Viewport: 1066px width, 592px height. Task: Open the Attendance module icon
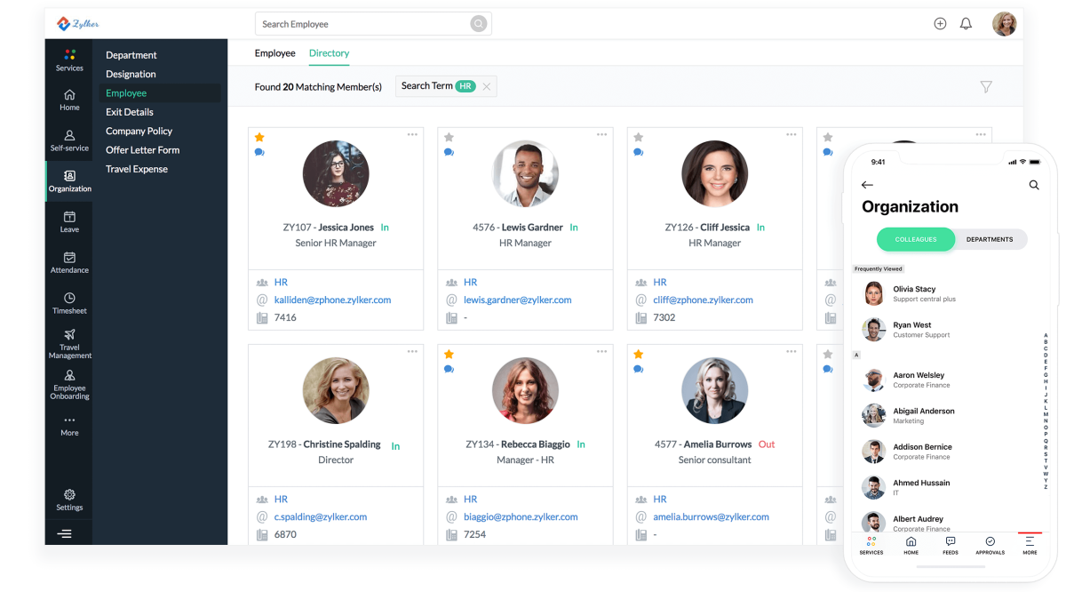click(x=68, y=263)
